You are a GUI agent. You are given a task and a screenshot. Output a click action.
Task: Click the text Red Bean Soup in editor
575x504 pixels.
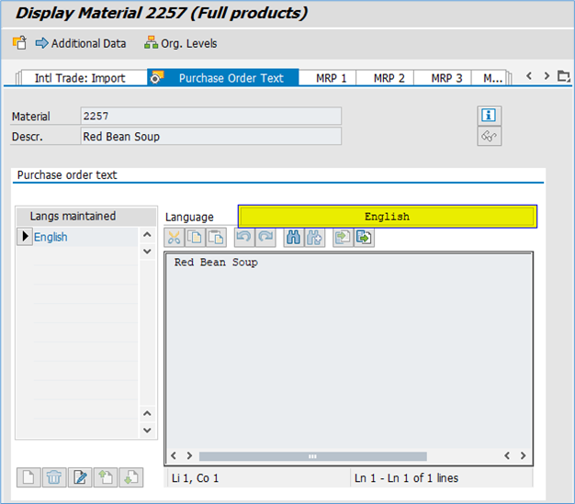pos(216,263)
